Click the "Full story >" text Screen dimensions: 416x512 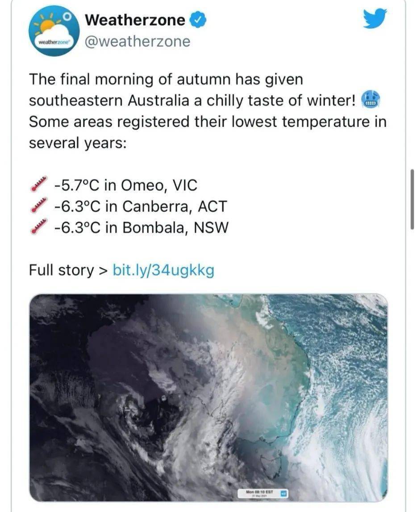pyautogui.click(x=68, y=271)
